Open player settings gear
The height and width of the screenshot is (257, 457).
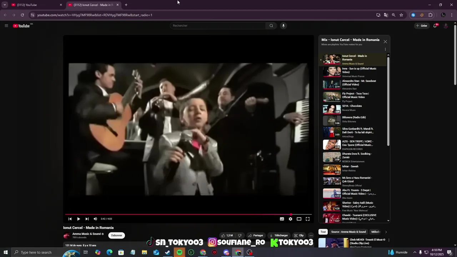point(291,219)
